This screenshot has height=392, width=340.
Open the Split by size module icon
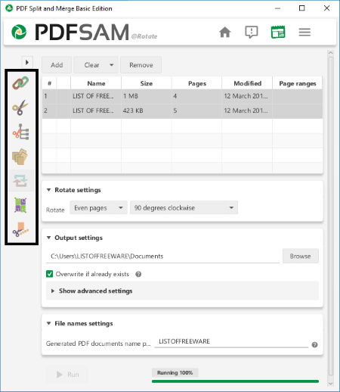pos(20,229)
